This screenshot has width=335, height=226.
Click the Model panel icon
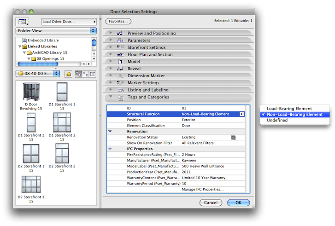pyautogui.click(x=120, y=62)
